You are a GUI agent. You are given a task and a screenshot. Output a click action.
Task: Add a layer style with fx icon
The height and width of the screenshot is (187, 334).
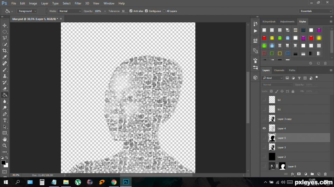292,174
